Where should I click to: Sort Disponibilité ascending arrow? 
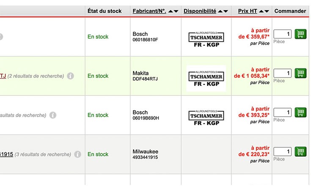click(220, 11)
